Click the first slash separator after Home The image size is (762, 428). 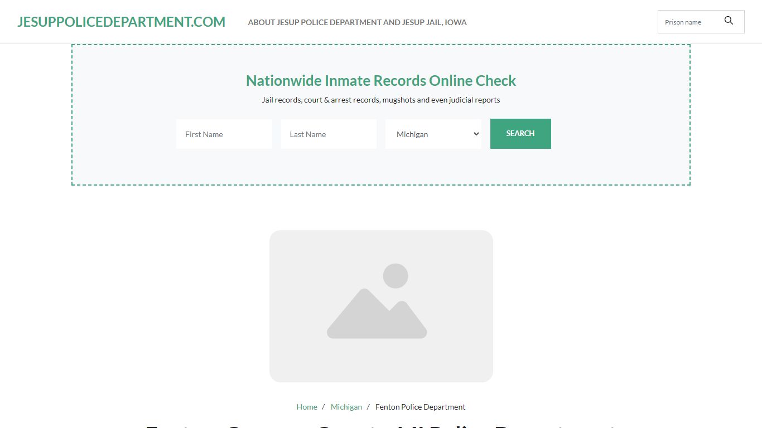tap(323, 407)
